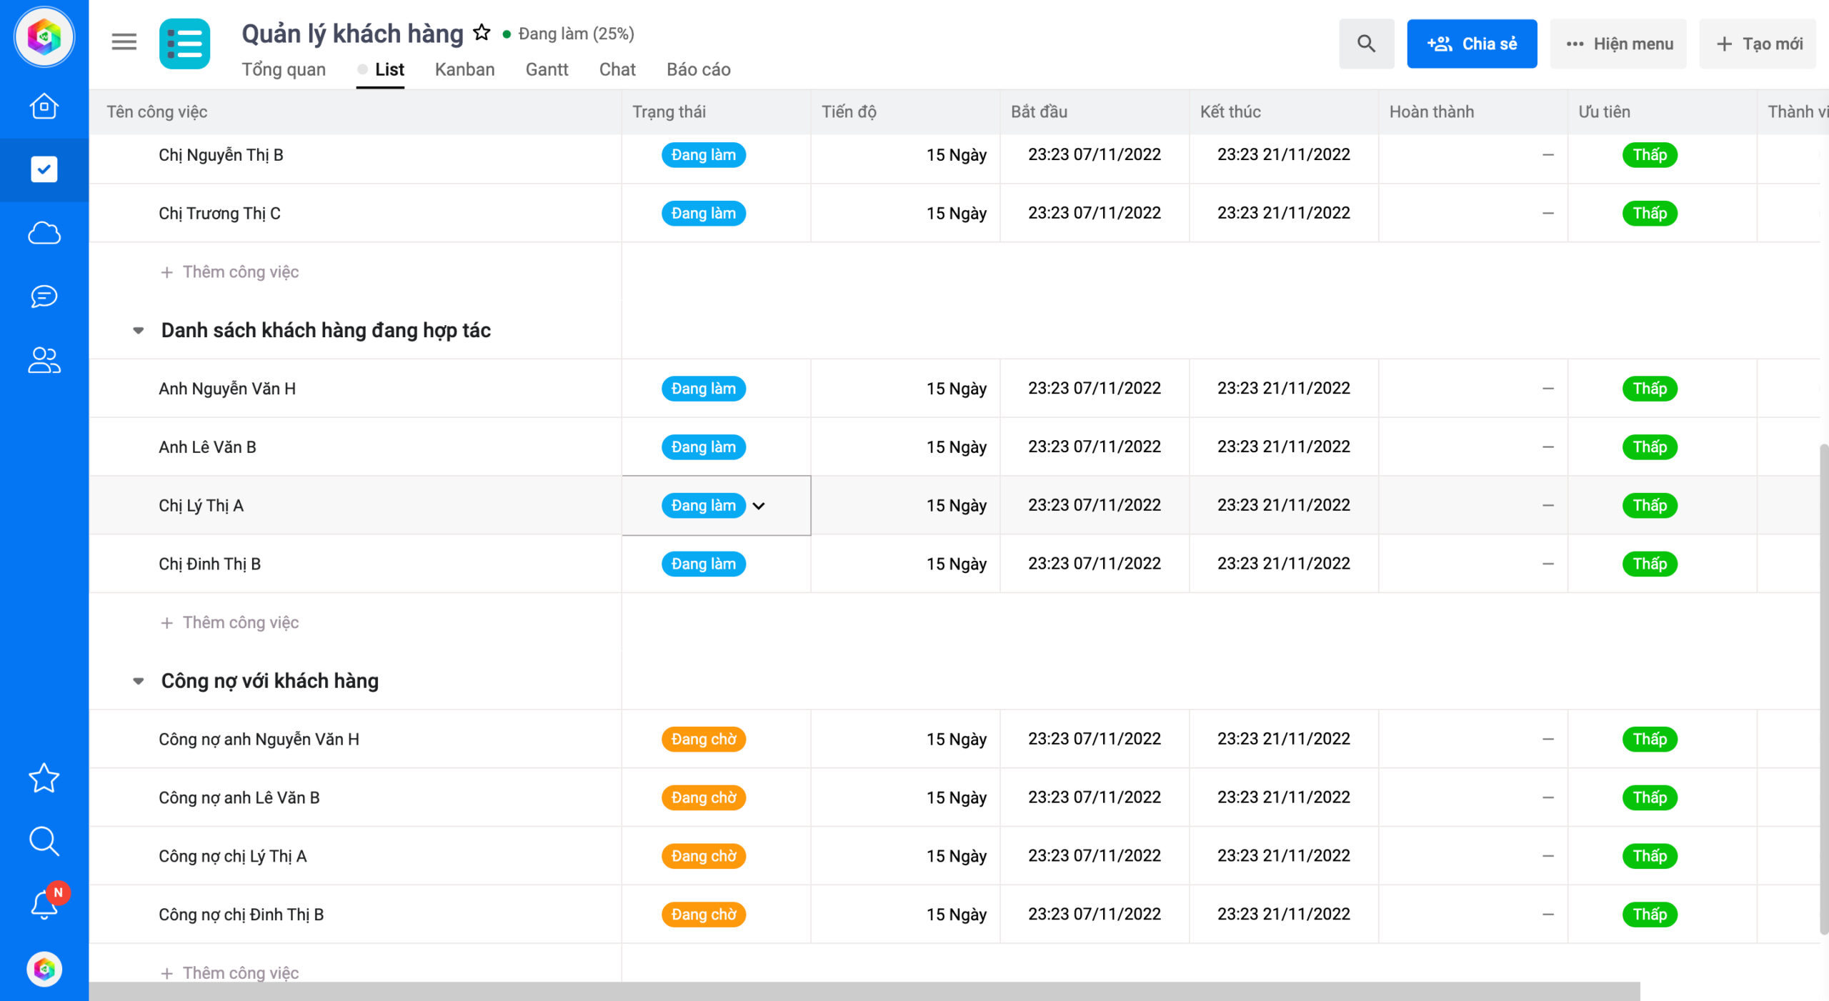The width and height of the screenshot is (1829, 1001).
Task: Open the Cloud storage sidebar icon
Action: click(x=44, y=233)
